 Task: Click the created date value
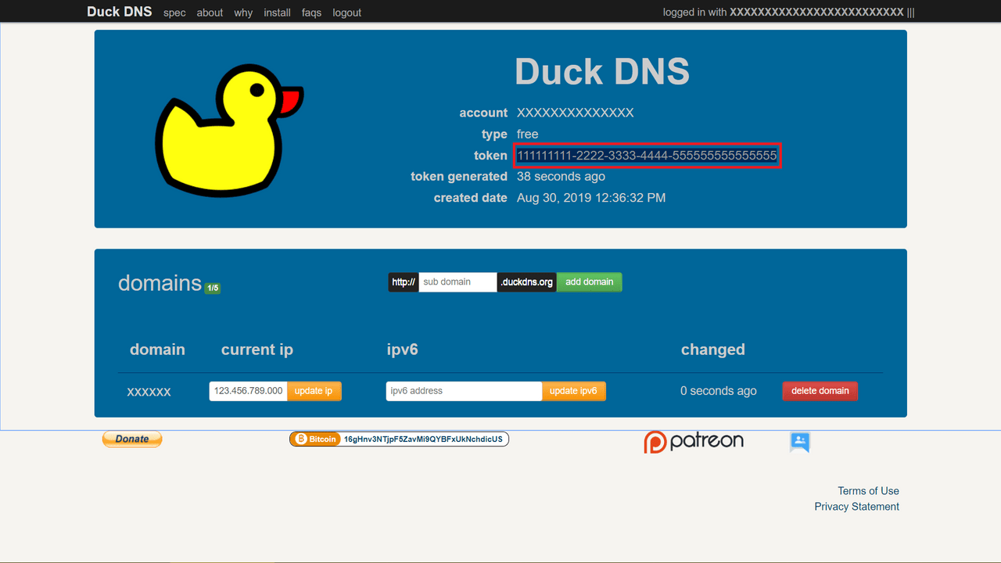[x=591, y=198]
